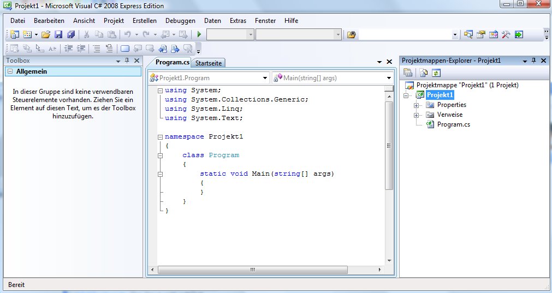
Task: Open the Toolbox panel position menu arrow
Action: coord(118,61)
